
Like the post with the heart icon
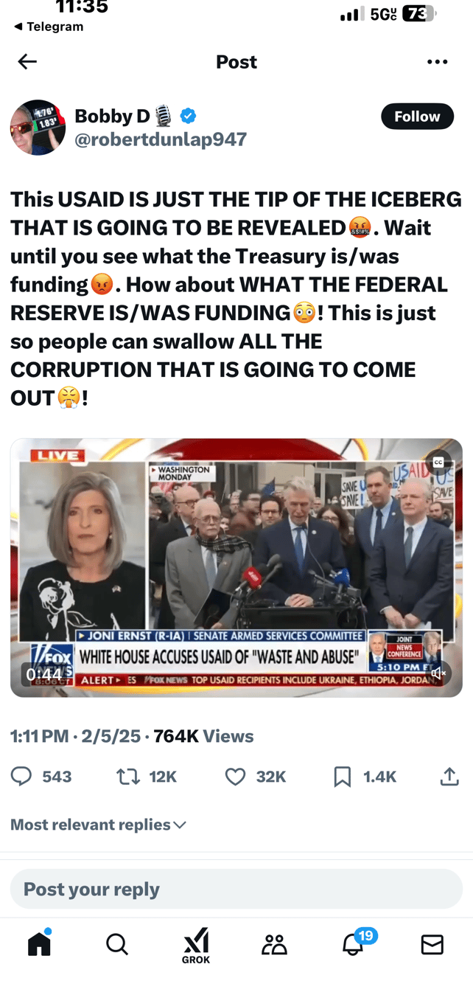235,776
